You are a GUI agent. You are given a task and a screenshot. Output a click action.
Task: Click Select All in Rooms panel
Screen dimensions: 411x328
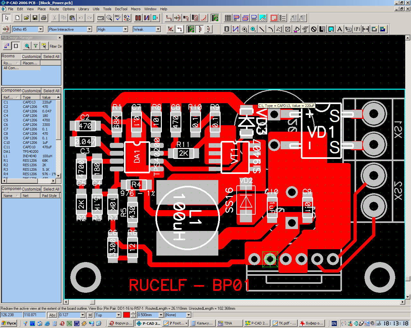(x=51, y=57)
